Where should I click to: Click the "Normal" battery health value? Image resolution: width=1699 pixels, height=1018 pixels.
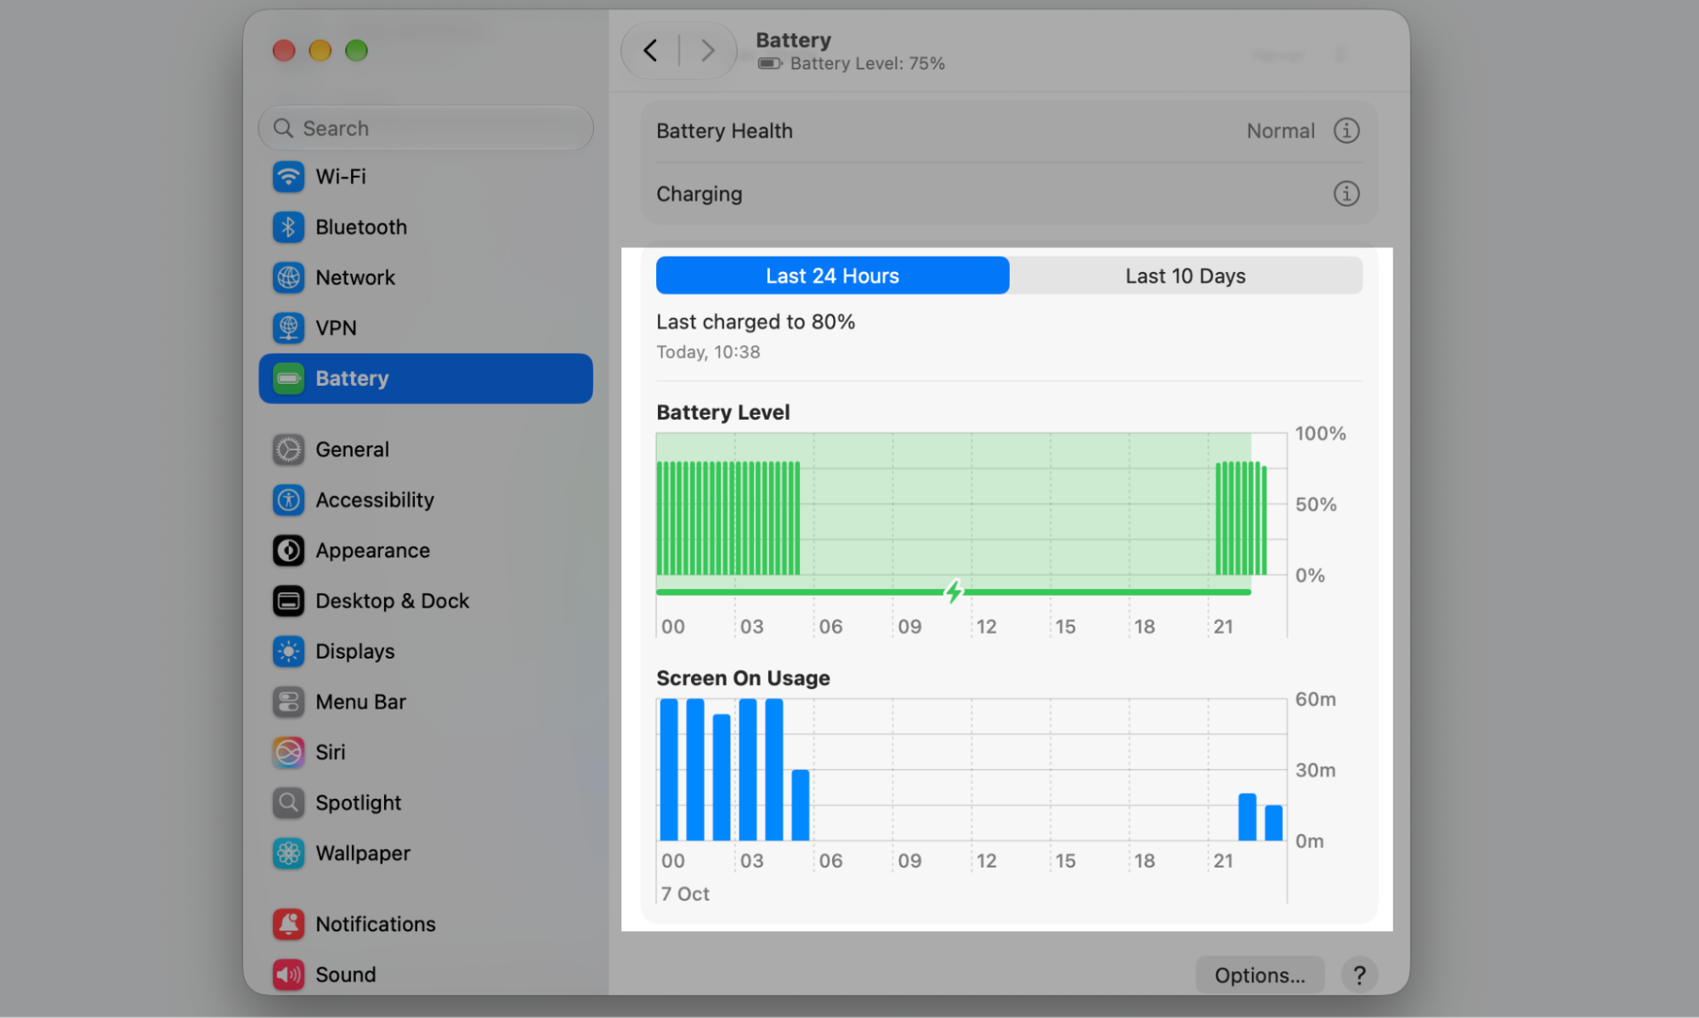point(1280,131)
